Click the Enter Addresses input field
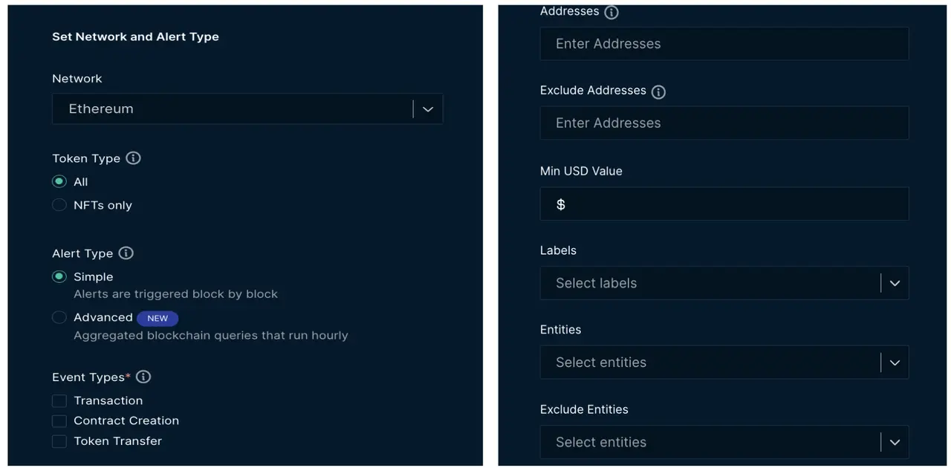 click(724, 43)
